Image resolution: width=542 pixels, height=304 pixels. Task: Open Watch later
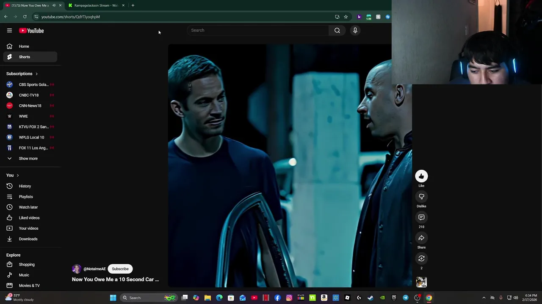pyautogui.click(x=30, y=207)
